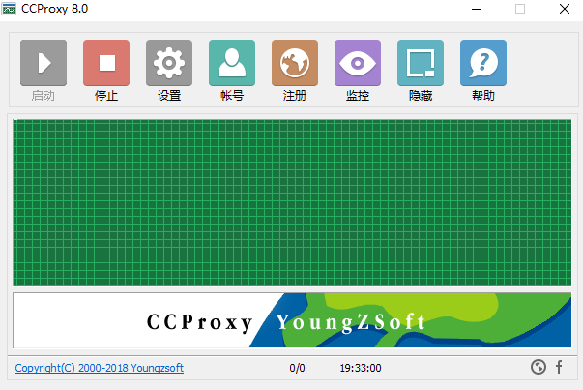The image size is (583, 390).
Task: Click the 19:33:00 time display
Action: click(x=361, y=368)
